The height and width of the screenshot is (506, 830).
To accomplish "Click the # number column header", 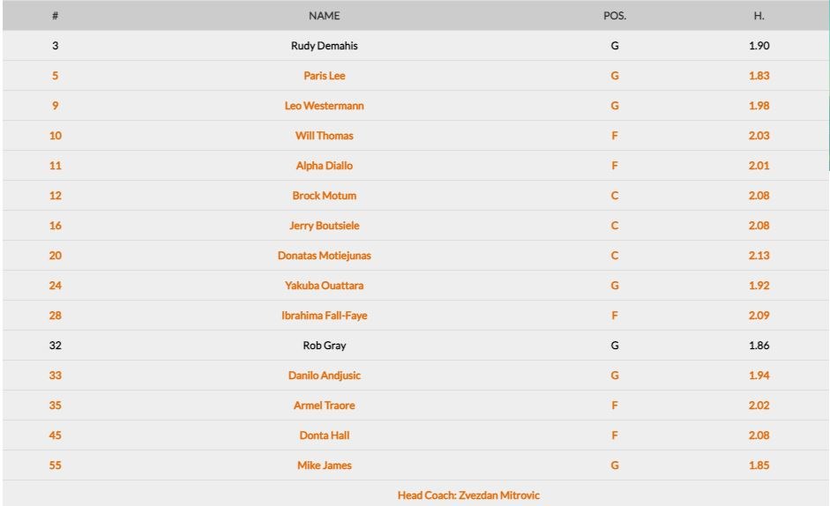I will (x=55, y=16).
